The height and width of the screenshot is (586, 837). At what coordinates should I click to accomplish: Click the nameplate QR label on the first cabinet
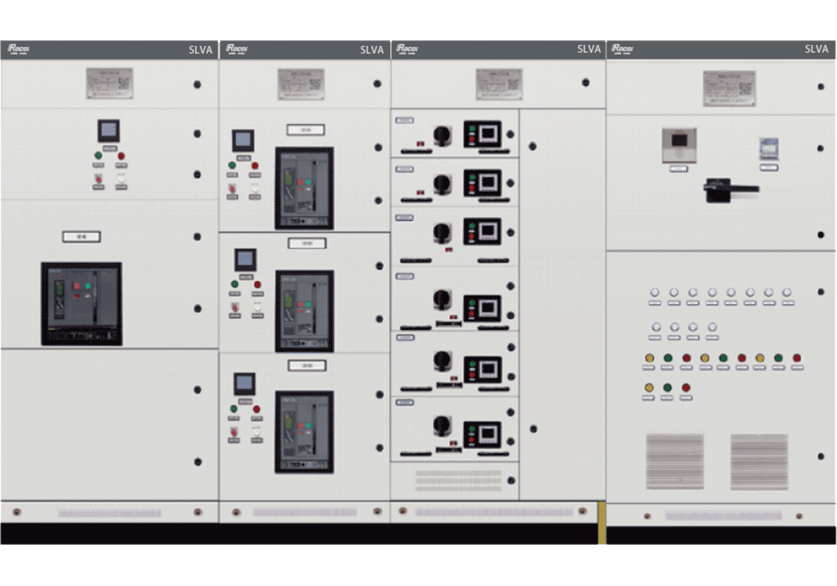point(110,83)
